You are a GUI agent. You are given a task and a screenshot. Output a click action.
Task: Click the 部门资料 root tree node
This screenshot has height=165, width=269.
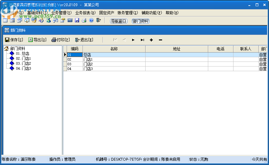[x=17, y=48]
